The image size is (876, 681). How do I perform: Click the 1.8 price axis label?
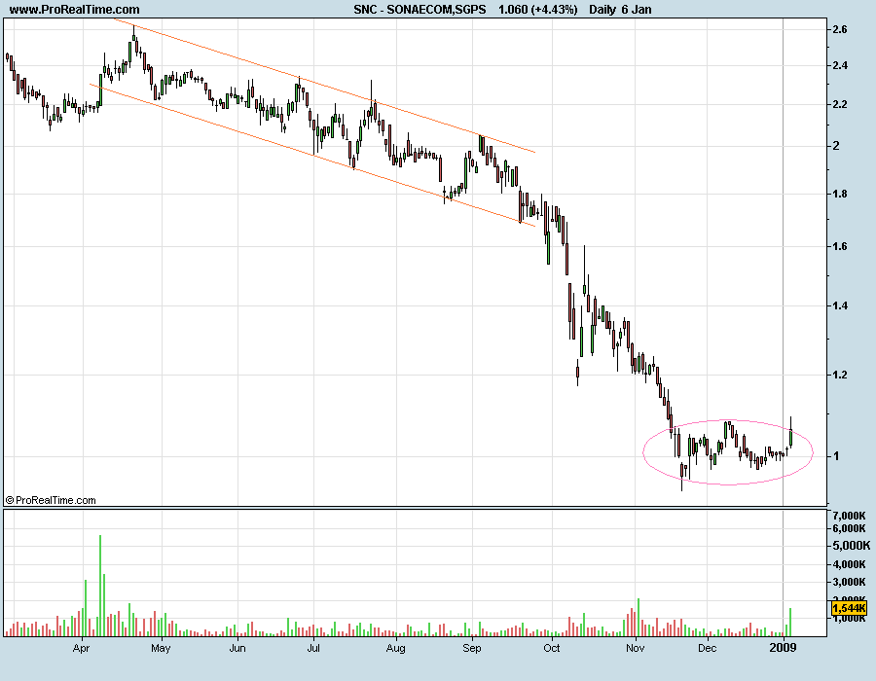tap(840, 195)
